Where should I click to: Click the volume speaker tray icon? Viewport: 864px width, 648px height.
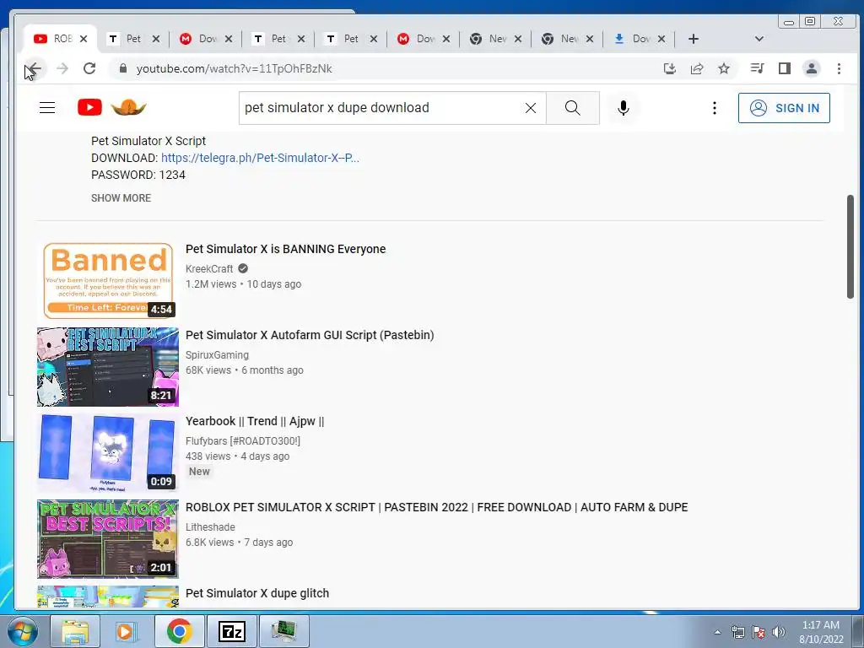pos(779,632)
